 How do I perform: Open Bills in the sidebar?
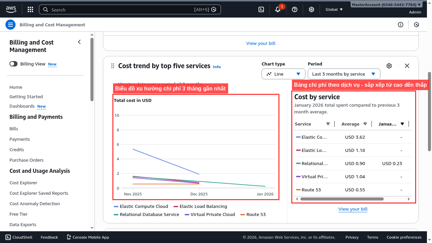tap(14, 129)
